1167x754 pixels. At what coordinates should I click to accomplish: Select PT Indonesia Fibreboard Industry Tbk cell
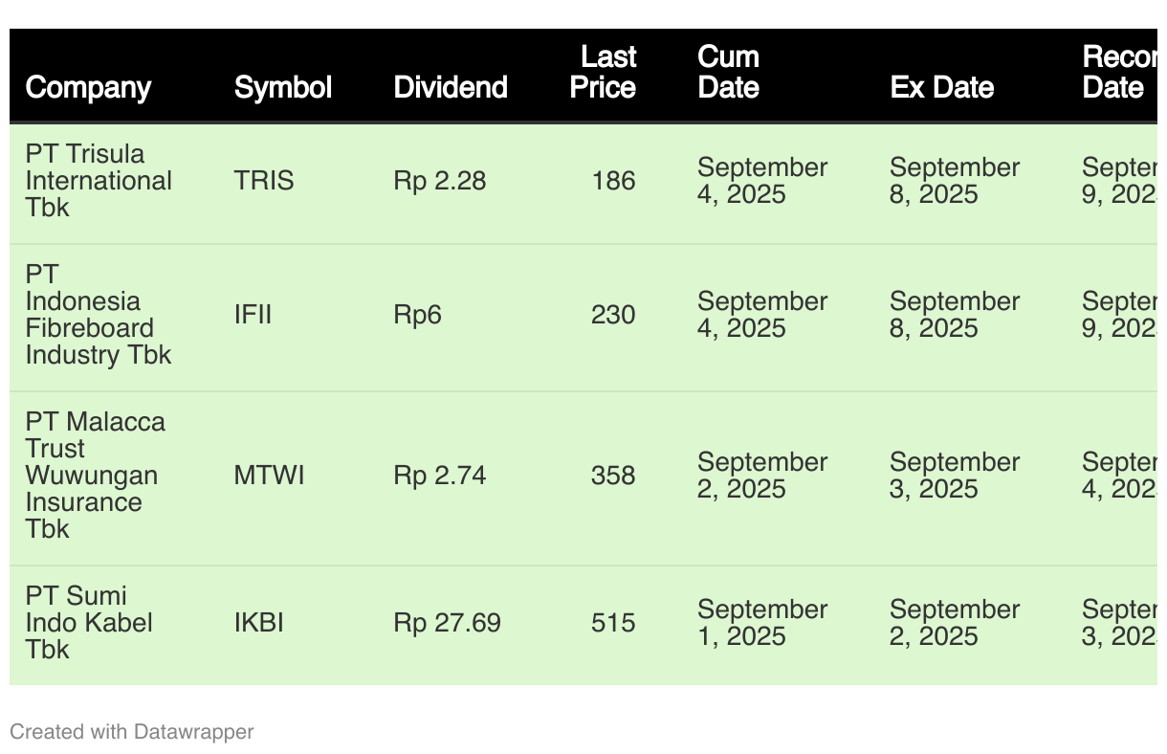[99, 315]
